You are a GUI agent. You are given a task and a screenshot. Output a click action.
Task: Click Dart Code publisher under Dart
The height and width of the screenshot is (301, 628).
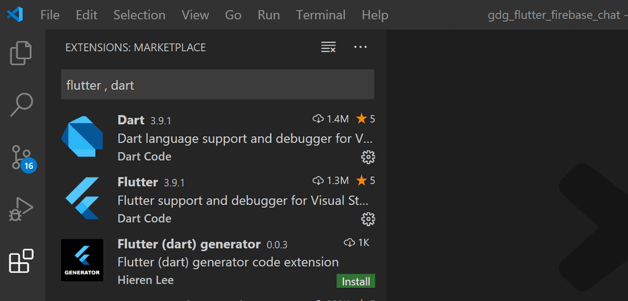tap(144, 156)
